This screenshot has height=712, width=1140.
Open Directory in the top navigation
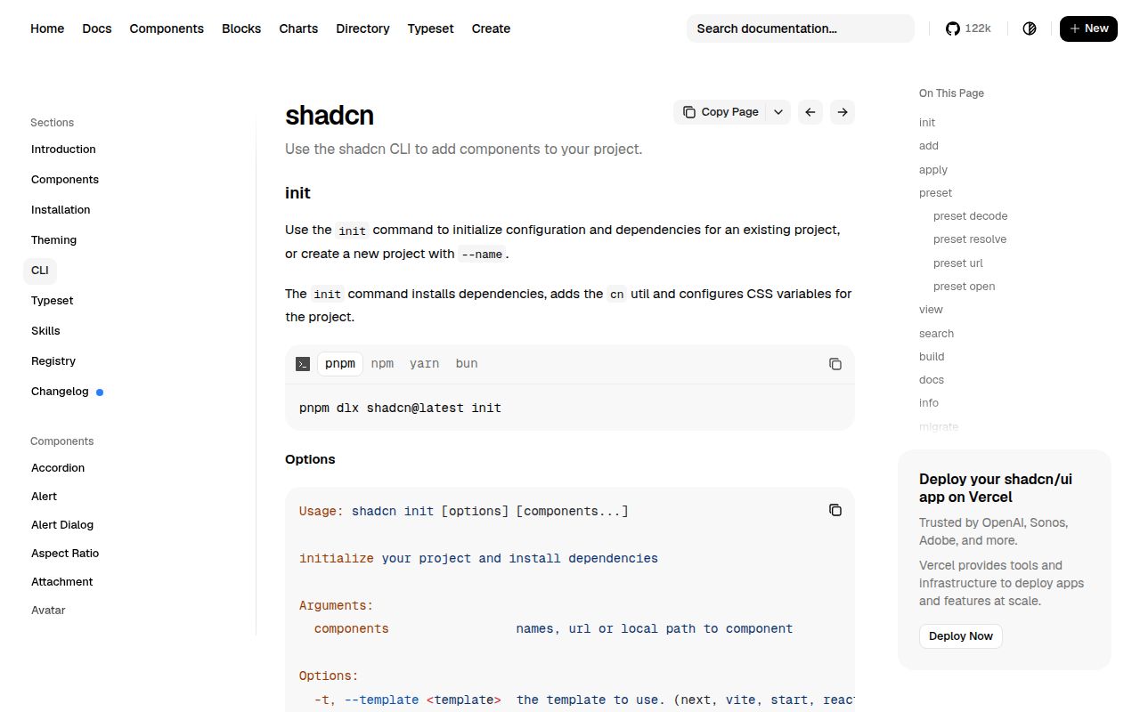362,28
